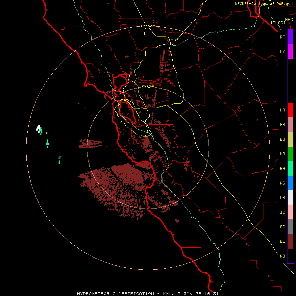Click the "ND" legend label
Viewport: 296px width, 296px height.
(282, 256)
